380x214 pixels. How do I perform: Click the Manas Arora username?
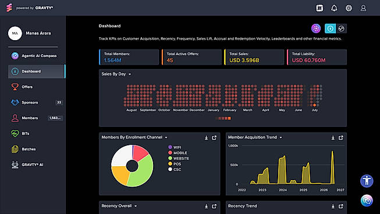[x=38, y=33]
